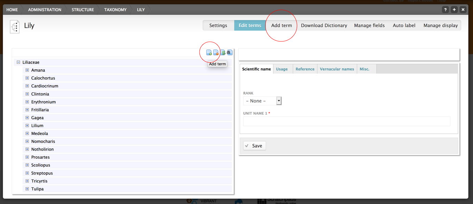The height and width of the screenshot is (204, 473).
Task: Select the Nomocharis term
Action: [43, 142]
